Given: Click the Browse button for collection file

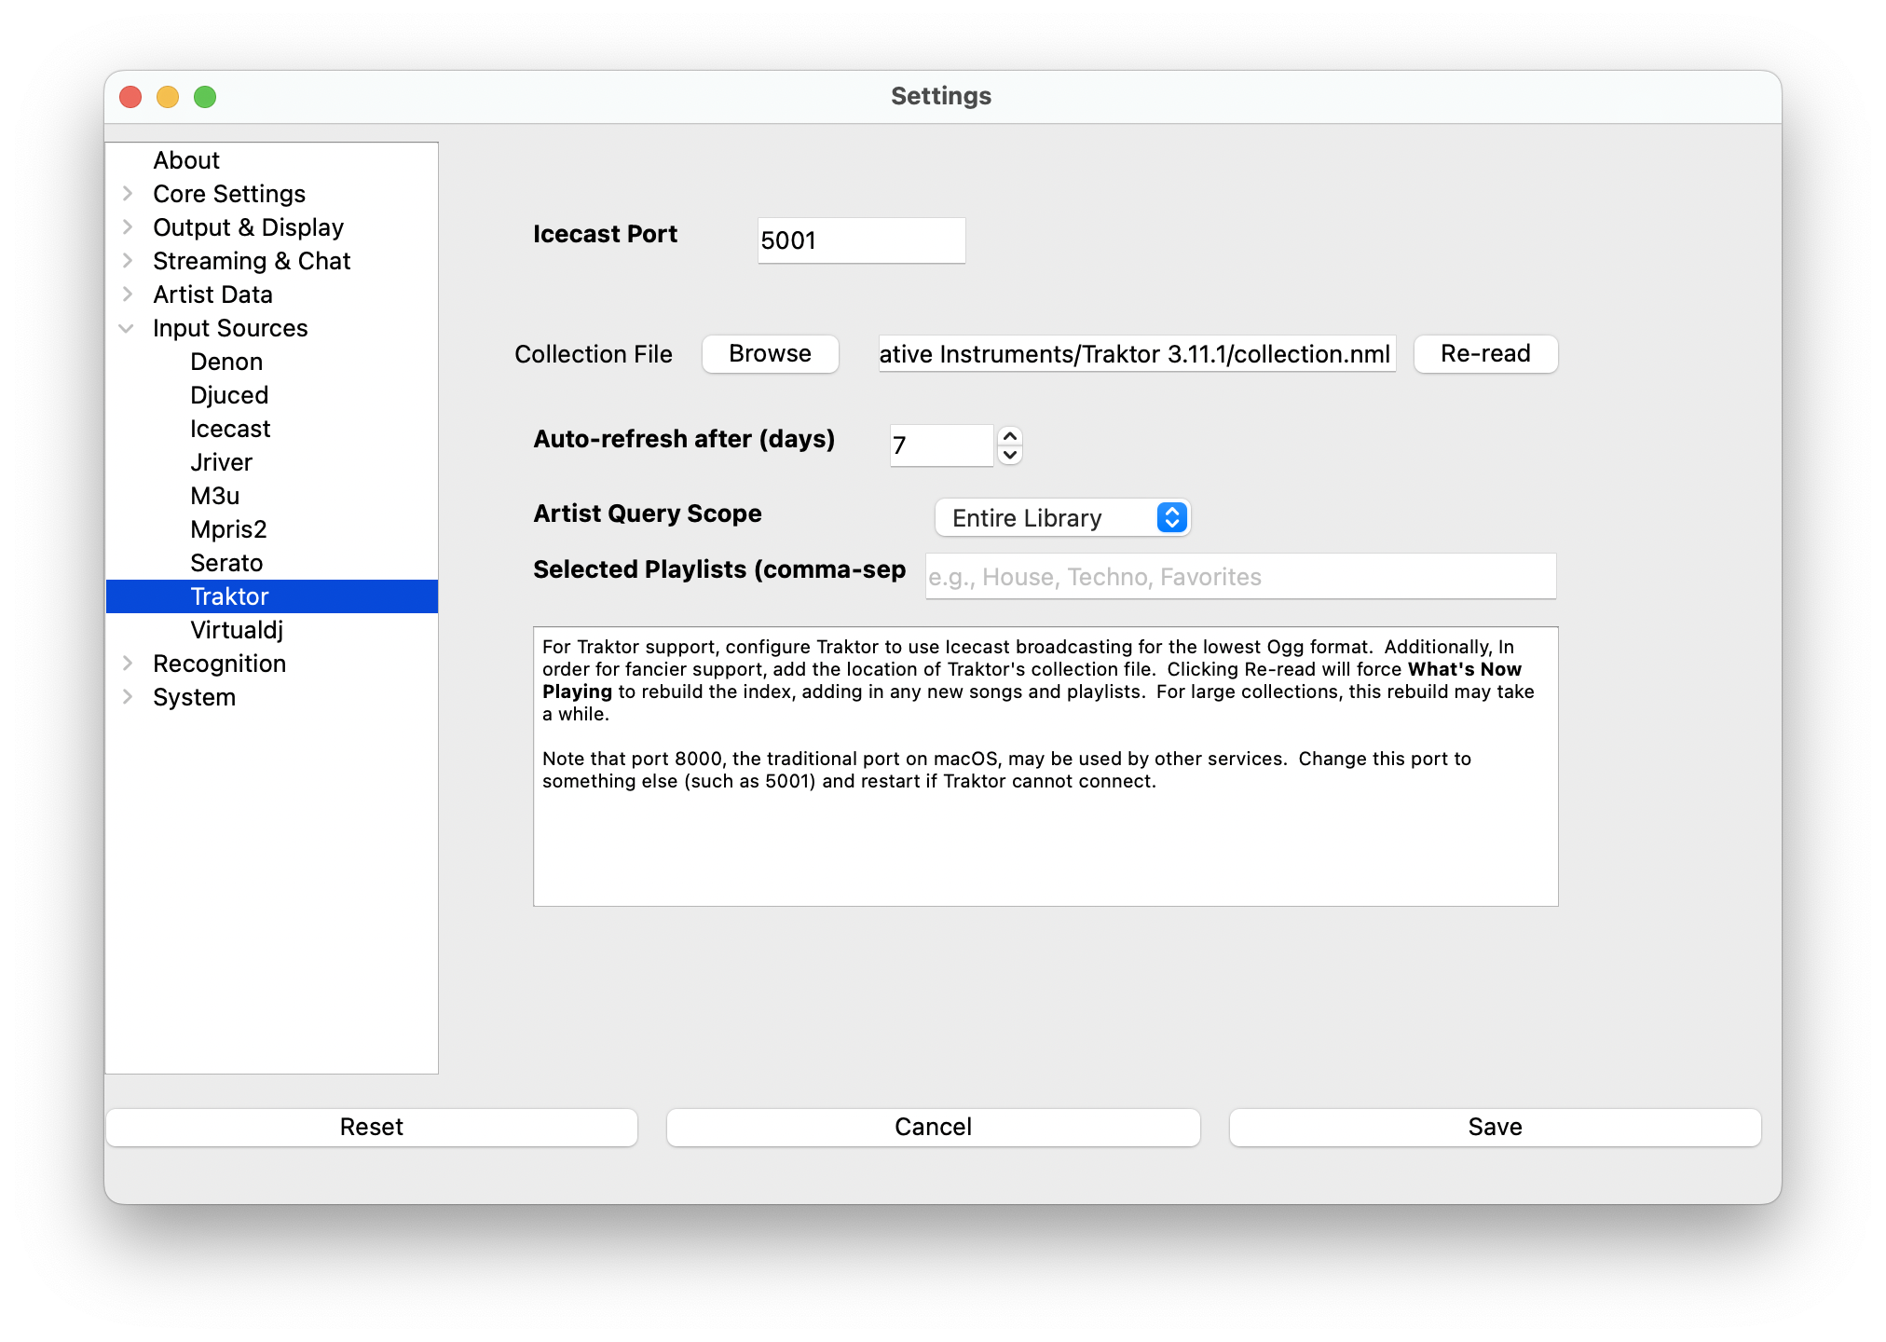Looking at the screenshot, I should pyautogui.click(x=770, y=354).
